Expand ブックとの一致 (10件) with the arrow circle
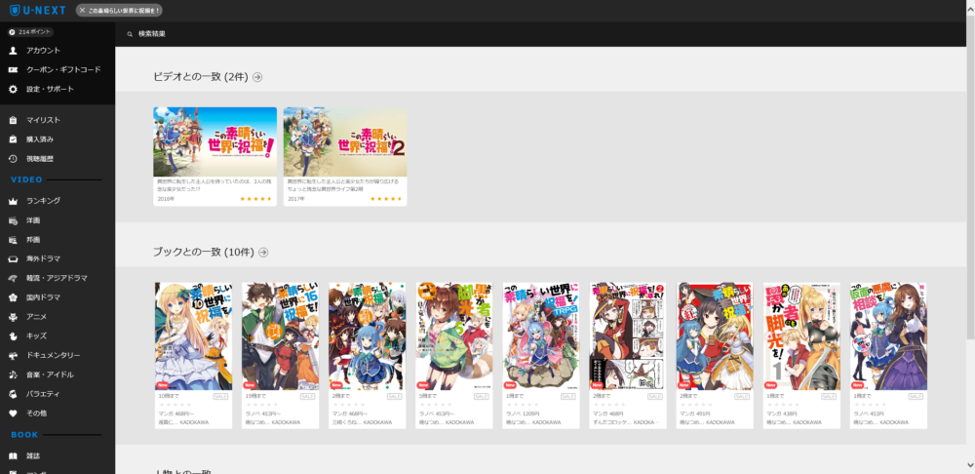Viewport: 975px width, 474px height. (x=263, y=253)
